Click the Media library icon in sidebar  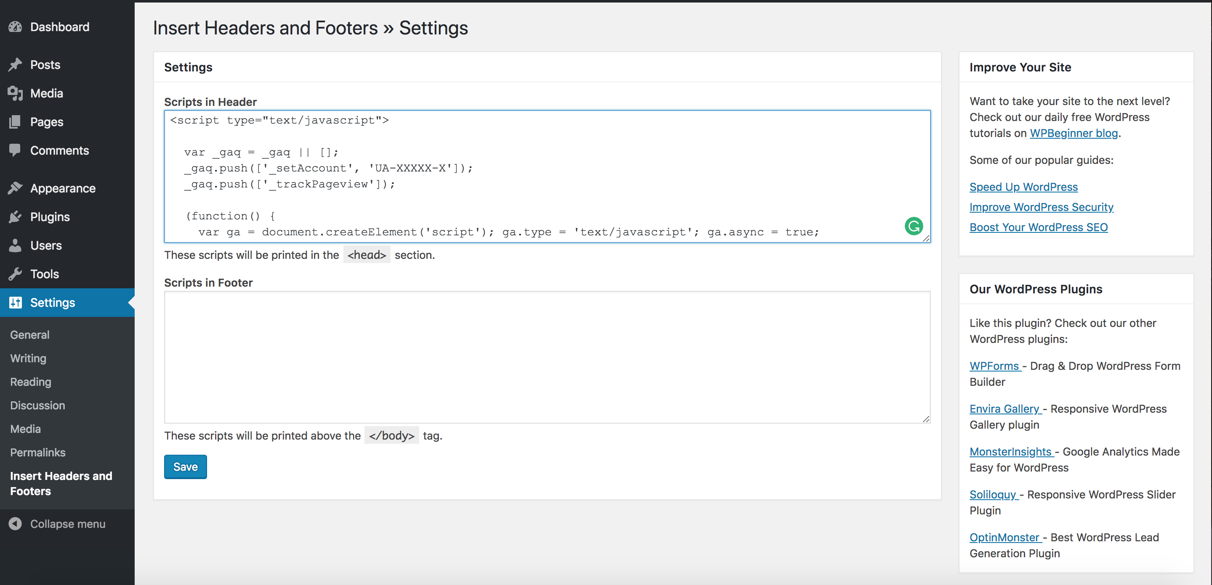[15, 93]
